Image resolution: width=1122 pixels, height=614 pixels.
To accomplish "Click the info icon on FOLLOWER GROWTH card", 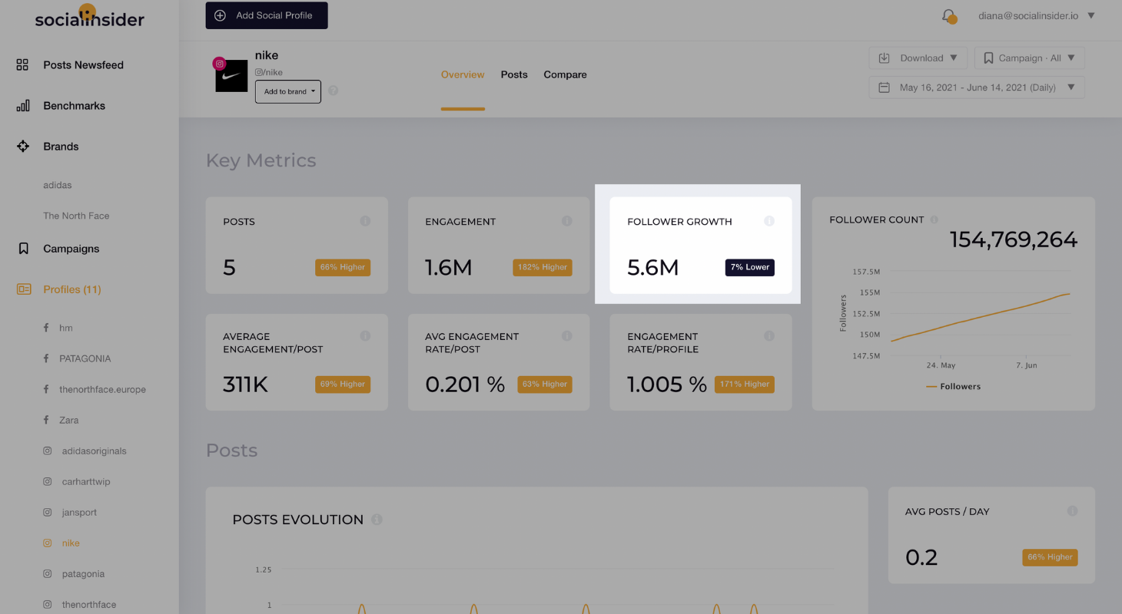I will point(768,221).
